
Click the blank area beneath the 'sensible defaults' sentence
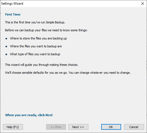tap(73, 94)
